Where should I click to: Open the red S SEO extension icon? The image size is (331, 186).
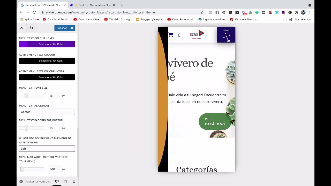coord(270,12)
